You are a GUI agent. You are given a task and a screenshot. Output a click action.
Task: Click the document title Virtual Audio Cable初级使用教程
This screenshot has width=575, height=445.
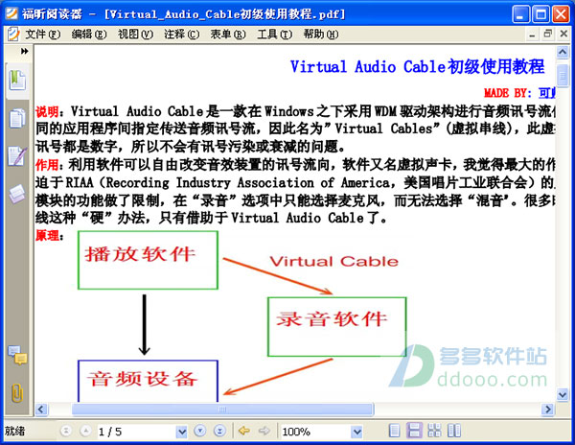[417, 67]
